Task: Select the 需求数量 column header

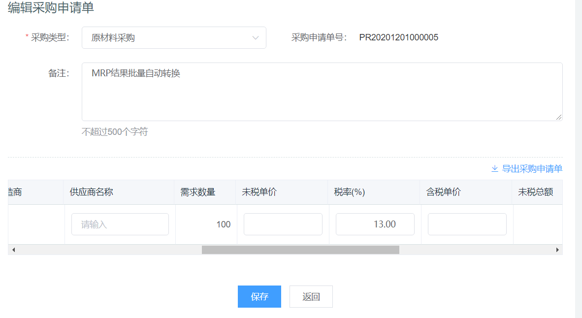Action: [x=198, y=192]
